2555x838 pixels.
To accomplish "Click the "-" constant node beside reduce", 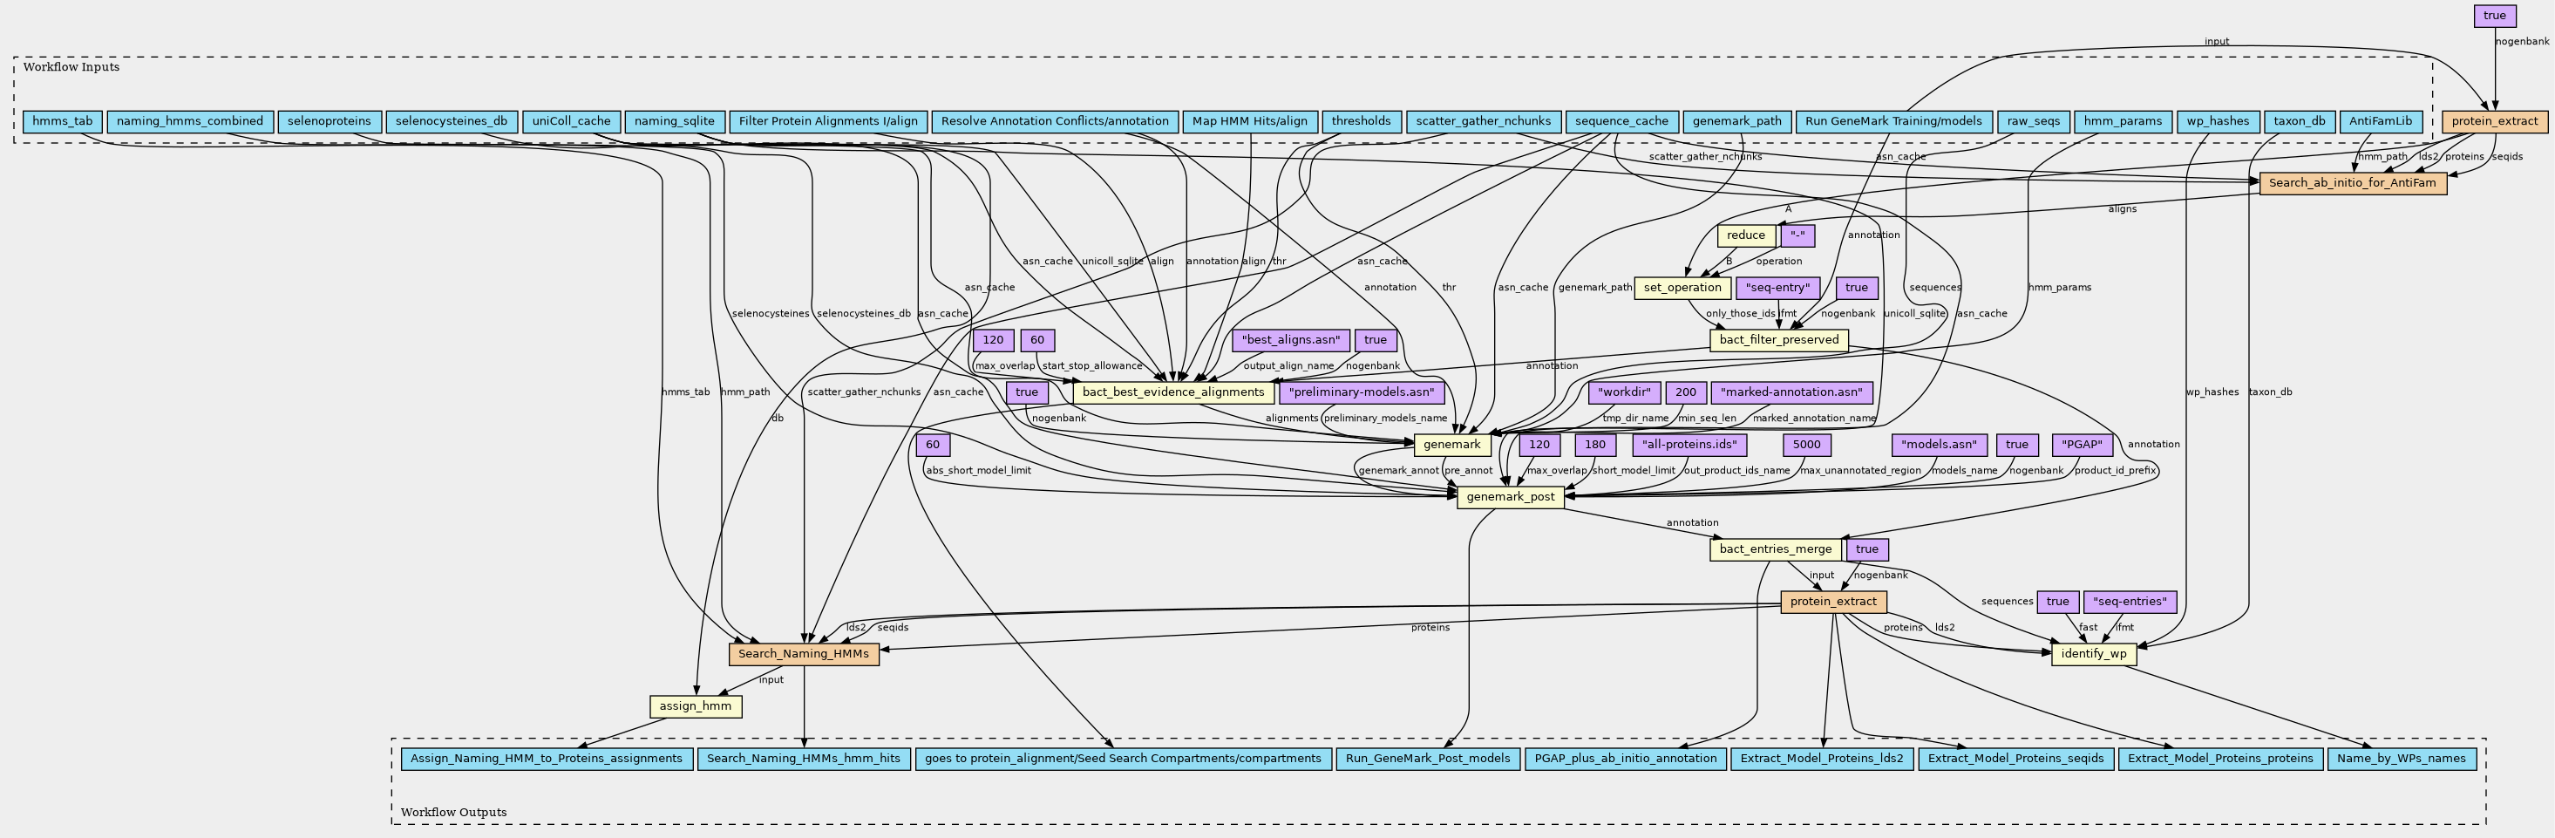I will (x=1798, y=236).
